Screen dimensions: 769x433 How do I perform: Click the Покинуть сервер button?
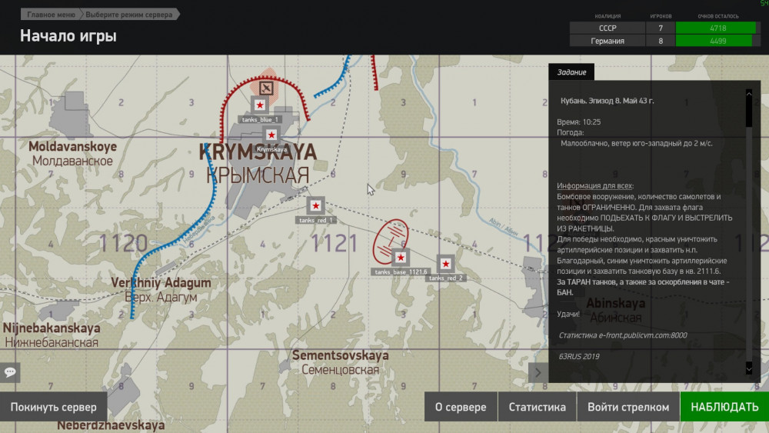click(54, 407)
